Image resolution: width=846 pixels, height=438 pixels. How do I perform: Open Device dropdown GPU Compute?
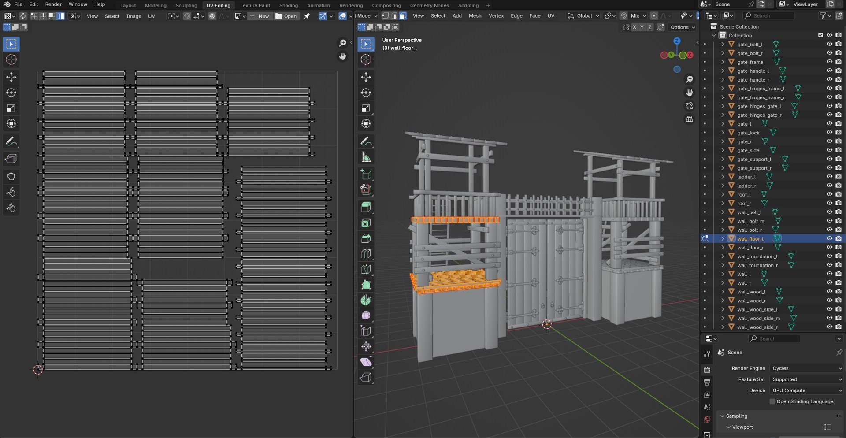click(806, 390)
